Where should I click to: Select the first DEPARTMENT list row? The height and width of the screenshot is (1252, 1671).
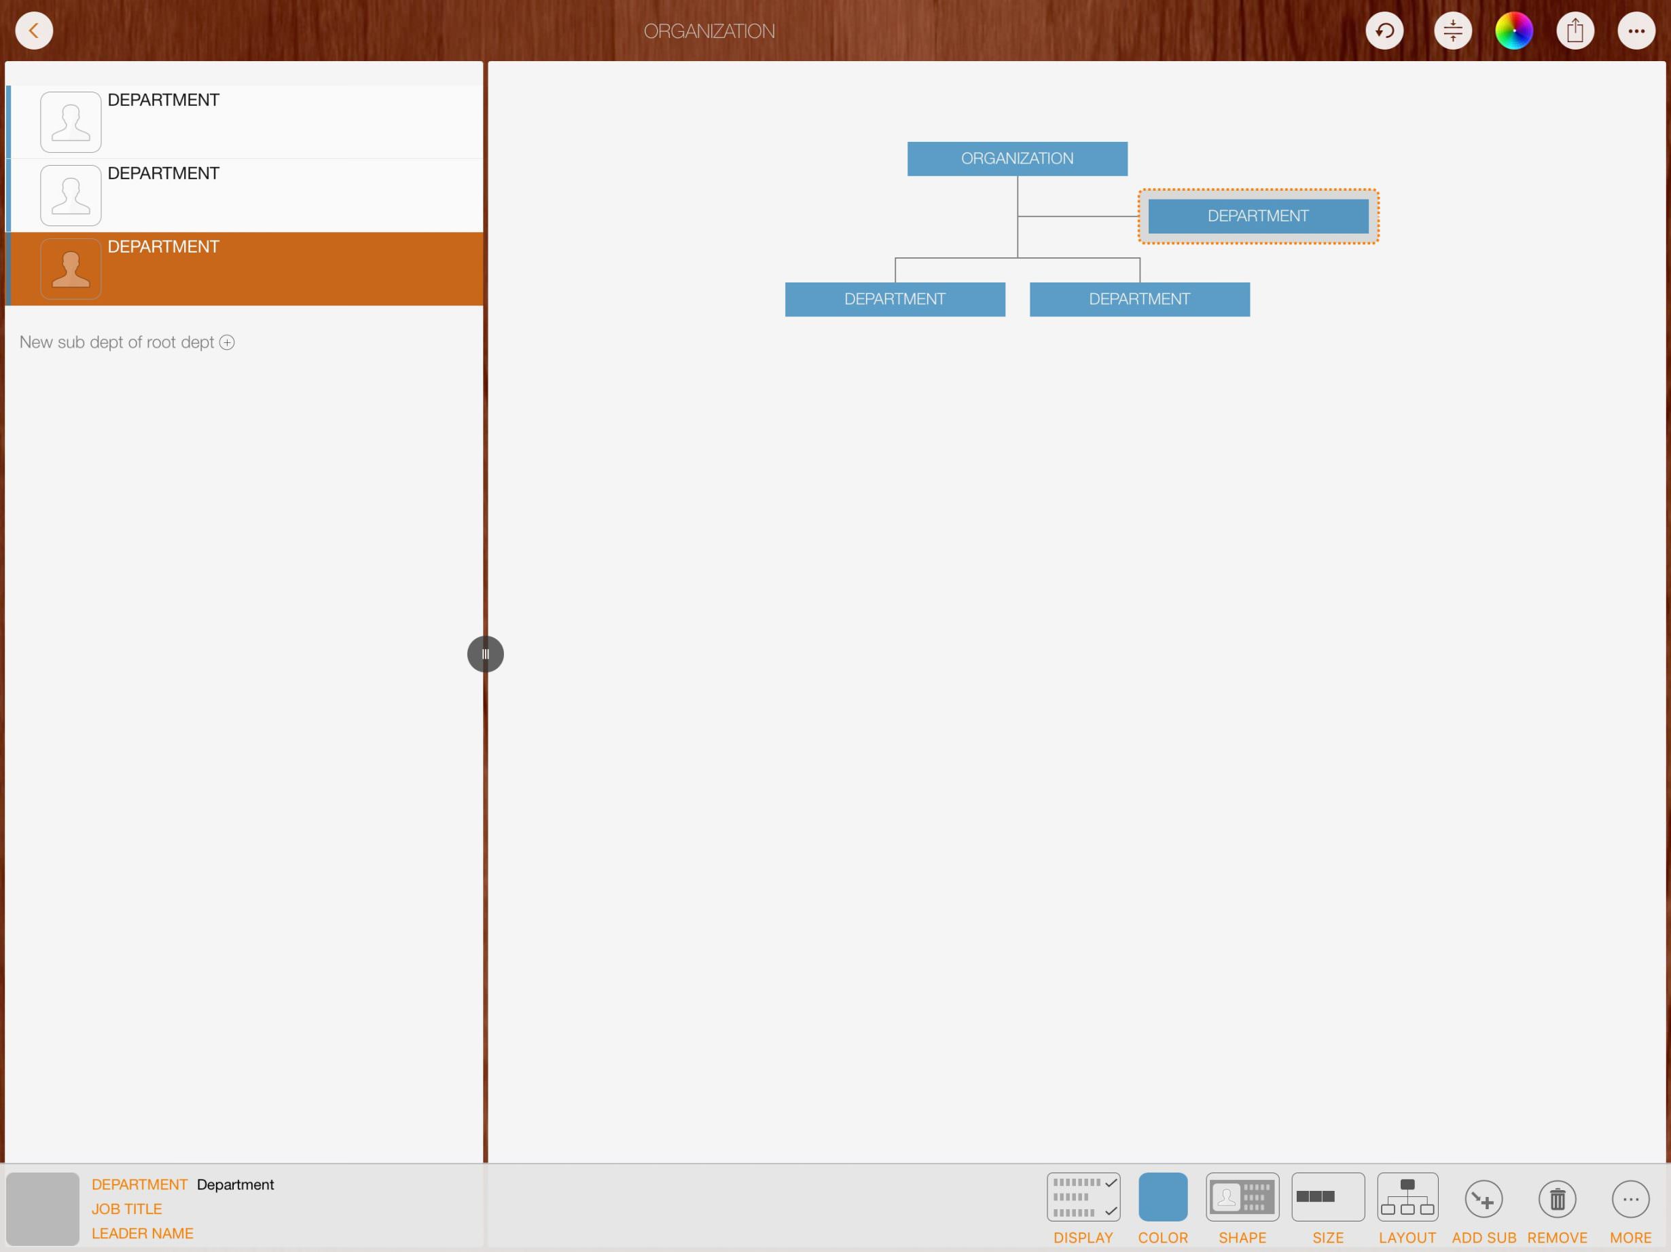(x=245, y=122)
